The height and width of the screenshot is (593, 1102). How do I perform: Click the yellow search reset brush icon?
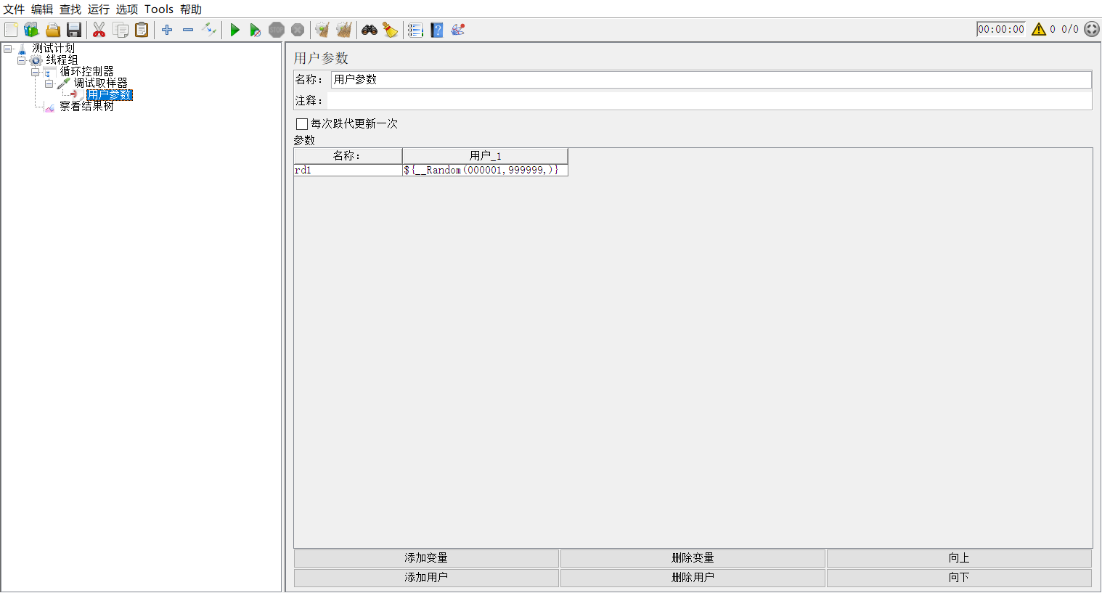[x=390, y=30]
